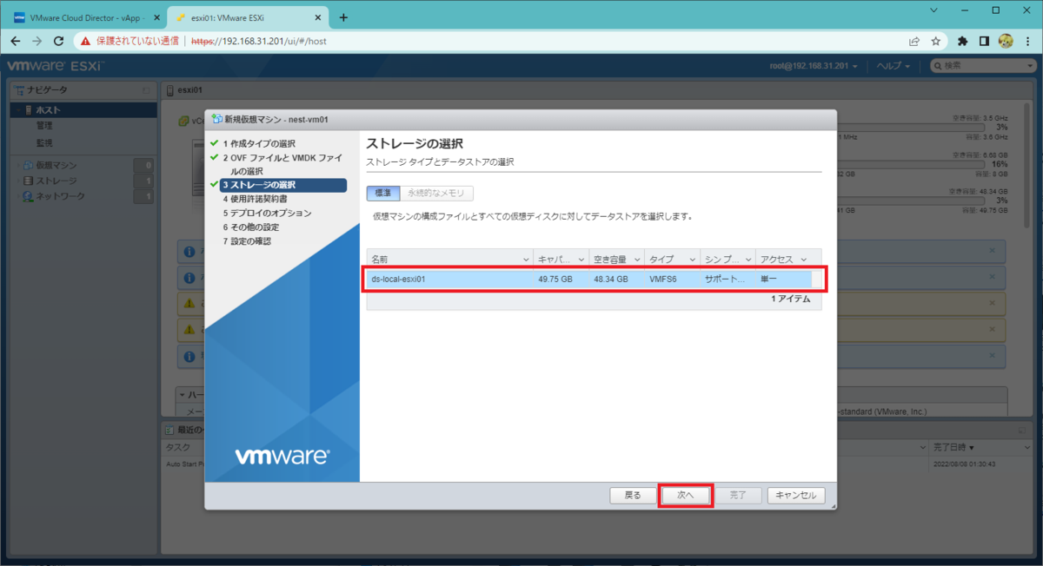The width and height of the screenshot is (1043, 566).
Task: Open a new browser tab
Action: [x=343, y=17]
